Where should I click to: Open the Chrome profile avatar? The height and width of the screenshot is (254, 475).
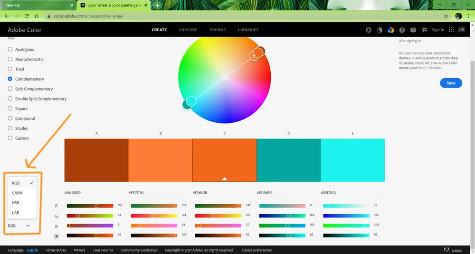(458, 16)
